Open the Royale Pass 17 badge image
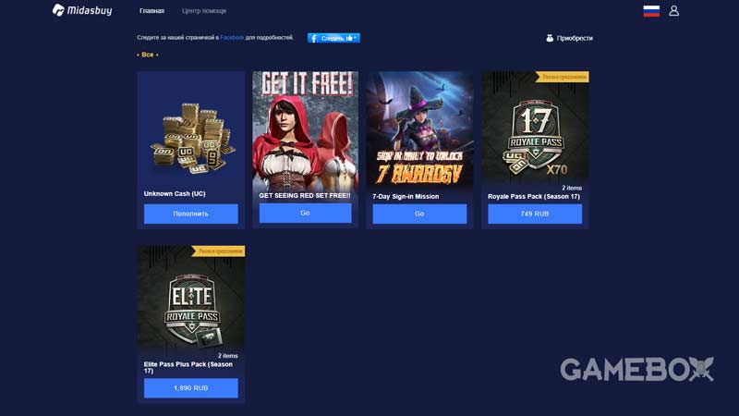 pyautogui.click(x=535, y=128)
